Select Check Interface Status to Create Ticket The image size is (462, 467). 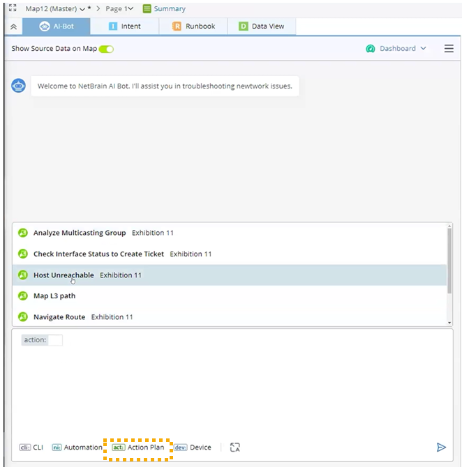pos(230,254)
